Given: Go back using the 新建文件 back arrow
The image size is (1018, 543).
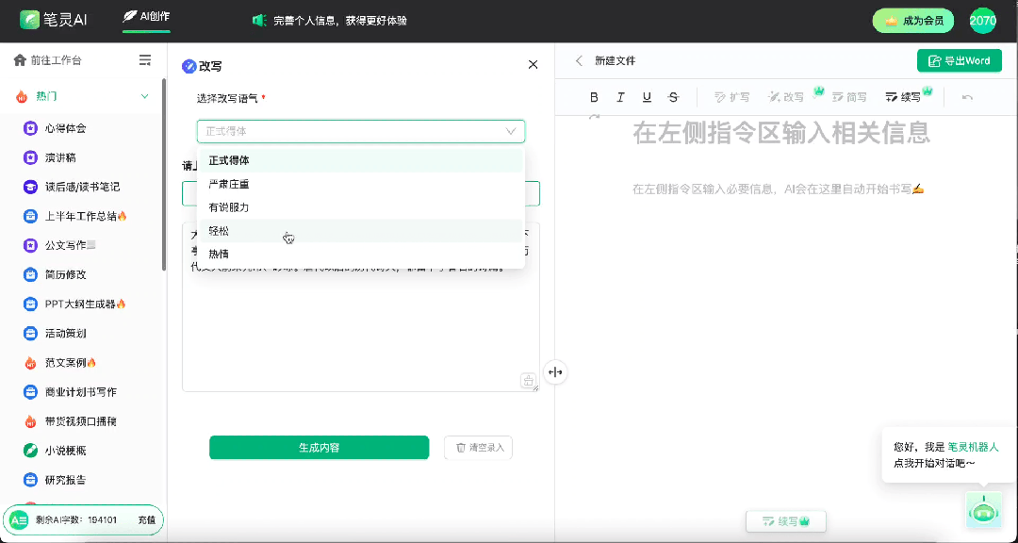Looking at the screenshot, I should (579, 59).
